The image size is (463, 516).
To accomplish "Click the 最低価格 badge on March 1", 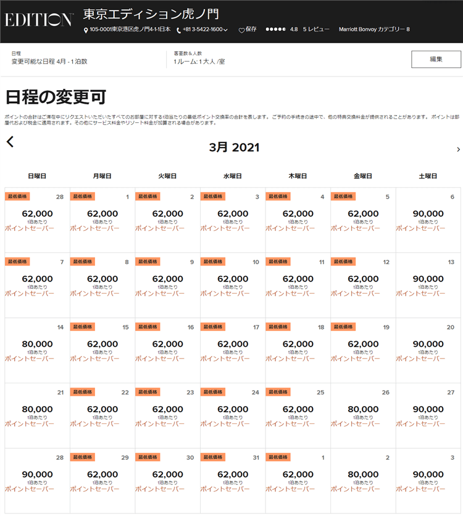I will coord(82,196).
